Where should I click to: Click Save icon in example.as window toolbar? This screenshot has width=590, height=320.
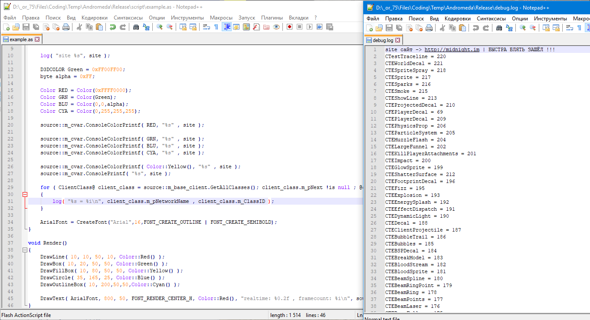(26, 27)
